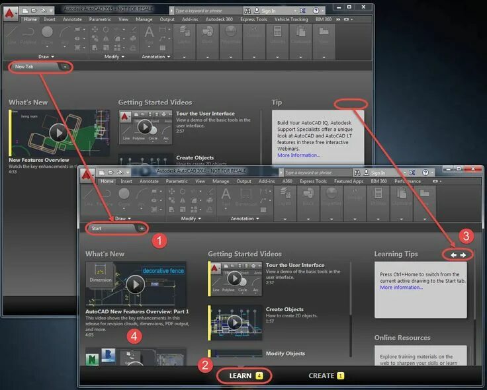Select the Line tool in AutoCAD 2015 ribbon
487x390 pixels.
12,35
